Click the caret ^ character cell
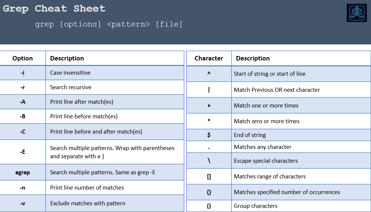 209,74
